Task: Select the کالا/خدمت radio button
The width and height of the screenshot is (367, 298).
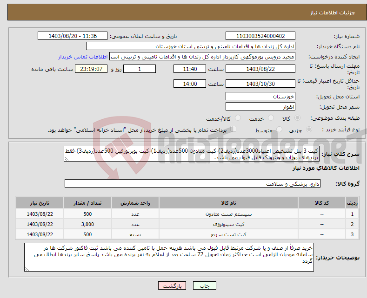Action: (238, 118)
